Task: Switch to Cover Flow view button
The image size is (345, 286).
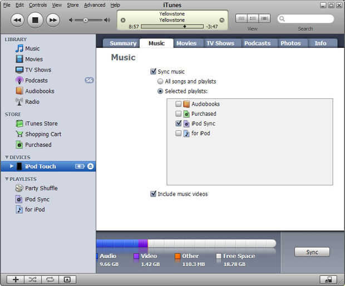Action: click(264, 18)
